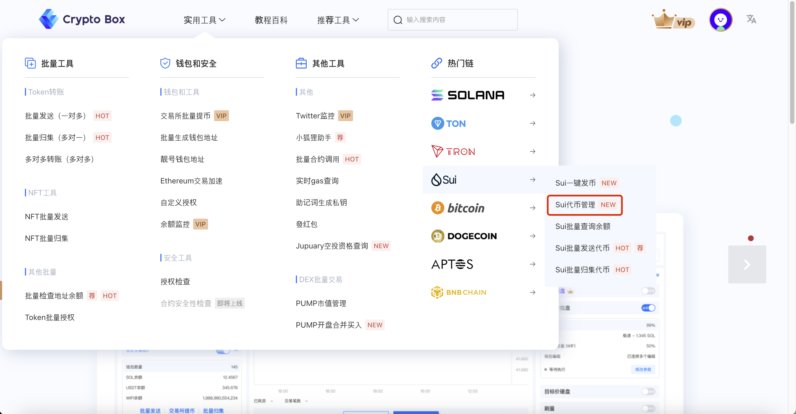Image resolution: width=796 pixels, height=414 pixels.
Task: Open 多对多转账（多对多）tool
Action: pos(60,159)
